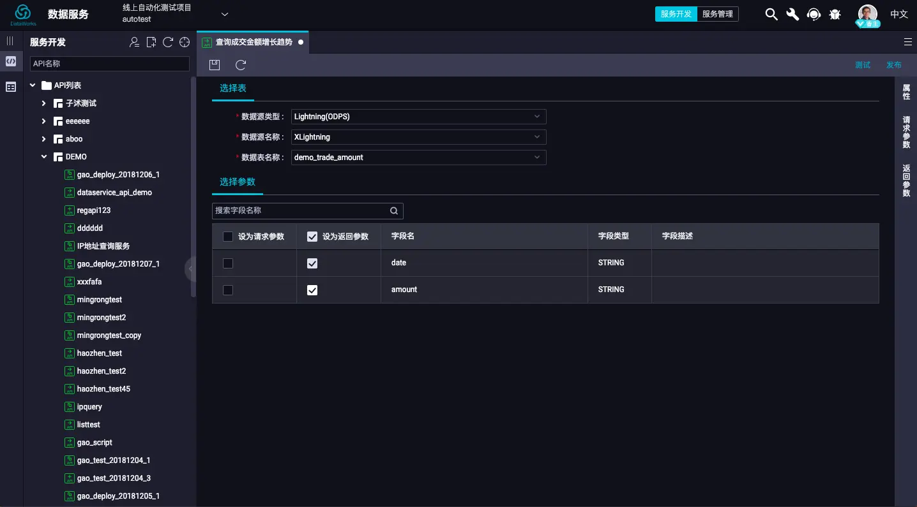The image size is (917, 507).
Task: Uncheck return parameter for date row
Action: (x=312, y=263)
